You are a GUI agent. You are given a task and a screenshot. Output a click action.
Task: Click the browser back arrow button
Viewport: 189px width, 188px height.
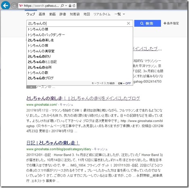pos(5,6)
